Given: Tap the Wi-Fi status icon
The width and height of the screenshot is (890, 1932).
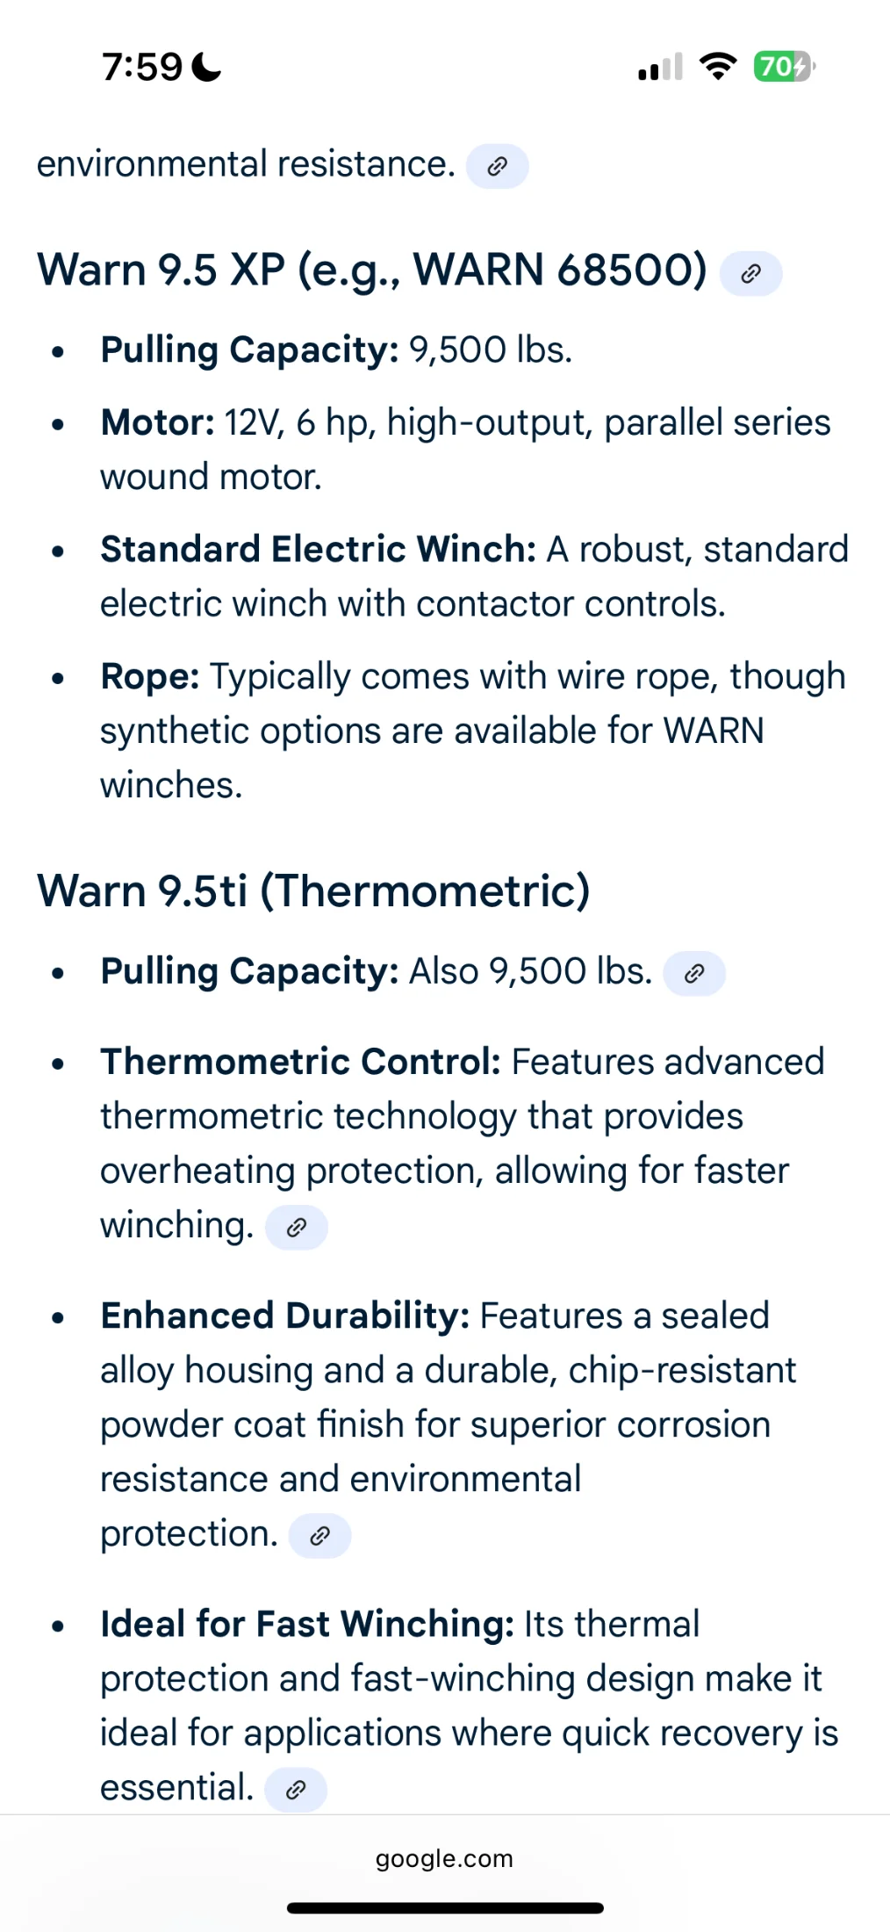Looking at the screenshot, I should pyautogui.click(x=718, y=67).
